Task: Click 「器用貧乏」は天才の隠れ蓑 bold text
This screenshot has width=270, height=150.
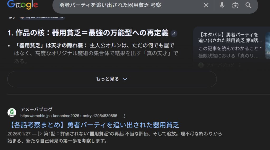Action: pos(51,45)
